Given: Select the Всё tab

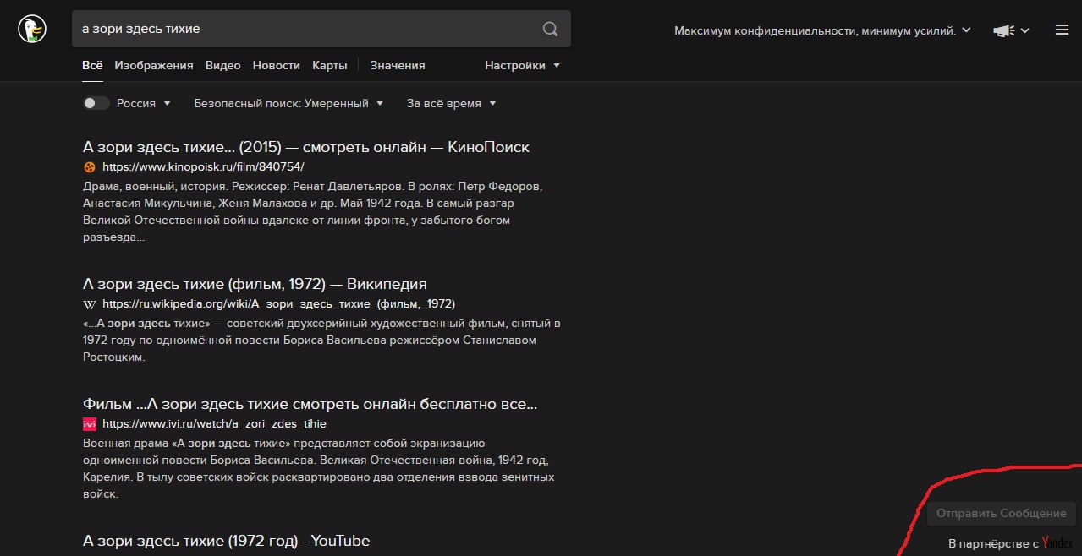Looking at the screenshot, I should click(x=92, y=65).
